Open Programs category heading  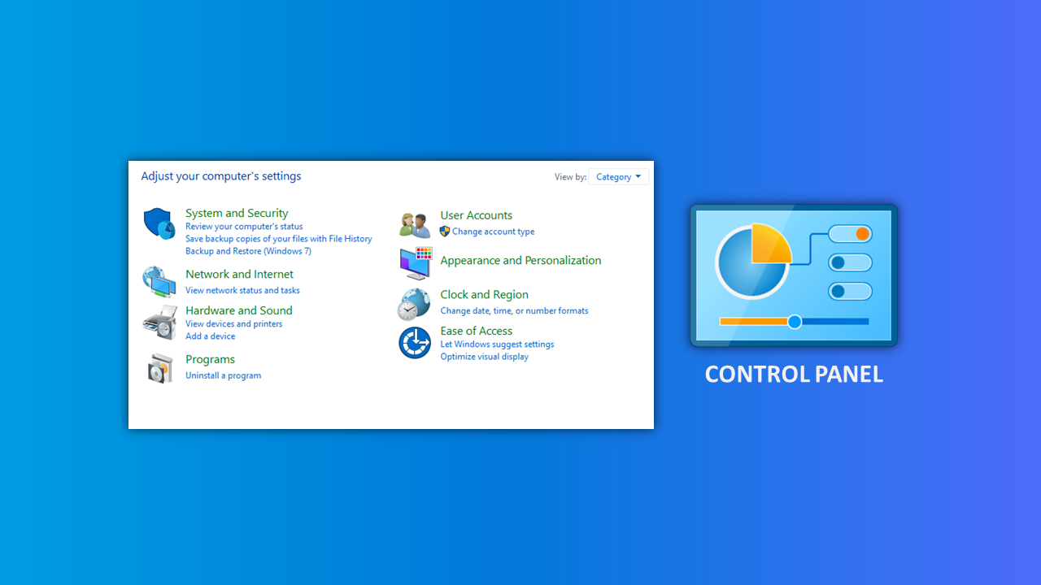[x=210, y=359]
